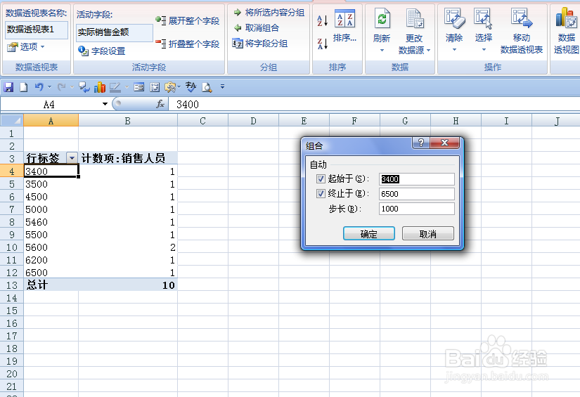Open Redo history dropdown arrow
The height and width of the screenshot is (397, 580).
(72, 87)
